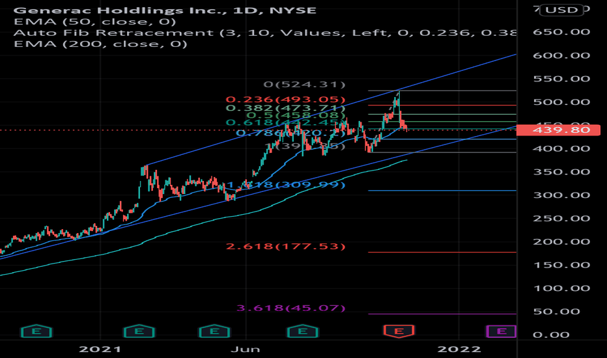
Task: Click the USD currency button
Action: point(561,10)
